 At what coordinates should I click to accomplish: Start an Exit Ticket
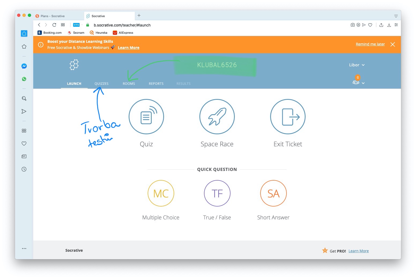288,117
